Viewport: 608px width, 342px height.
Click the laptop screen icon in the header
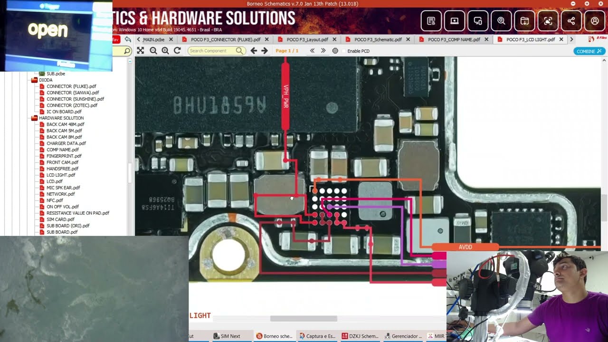click(455, 21)
